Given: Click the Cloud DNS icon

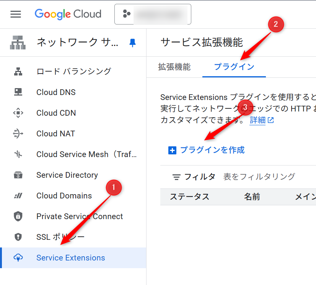Looking at the screenshot, I should point(18,92).
